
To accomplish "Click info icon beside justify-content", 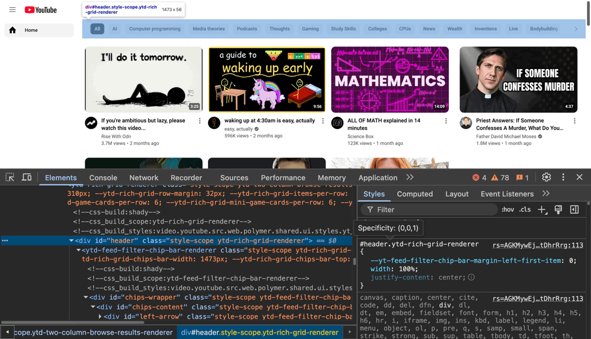I will coord(471,277).
